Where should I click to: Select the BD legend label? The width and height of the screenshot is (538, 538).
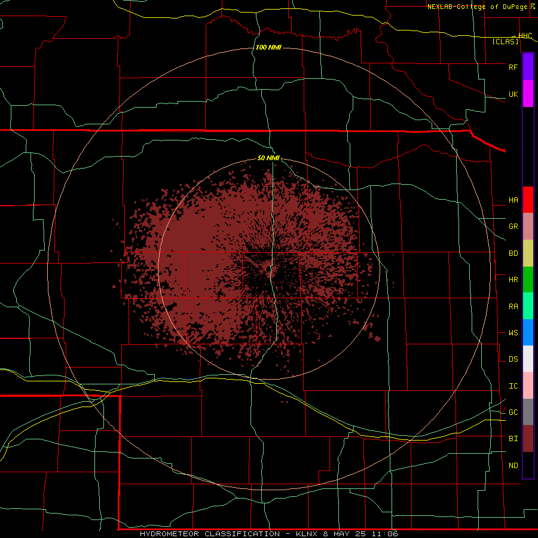[x=513, y=253]
